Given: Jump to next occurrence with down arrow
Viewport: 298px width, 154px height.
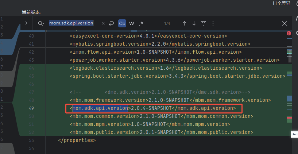Looking at the screenshot, I should [194, 23].
